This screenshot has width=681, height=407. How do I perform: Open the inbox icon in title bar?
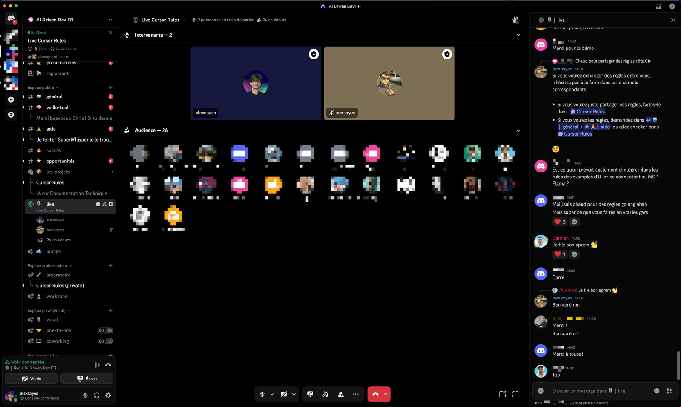point(658,6)
